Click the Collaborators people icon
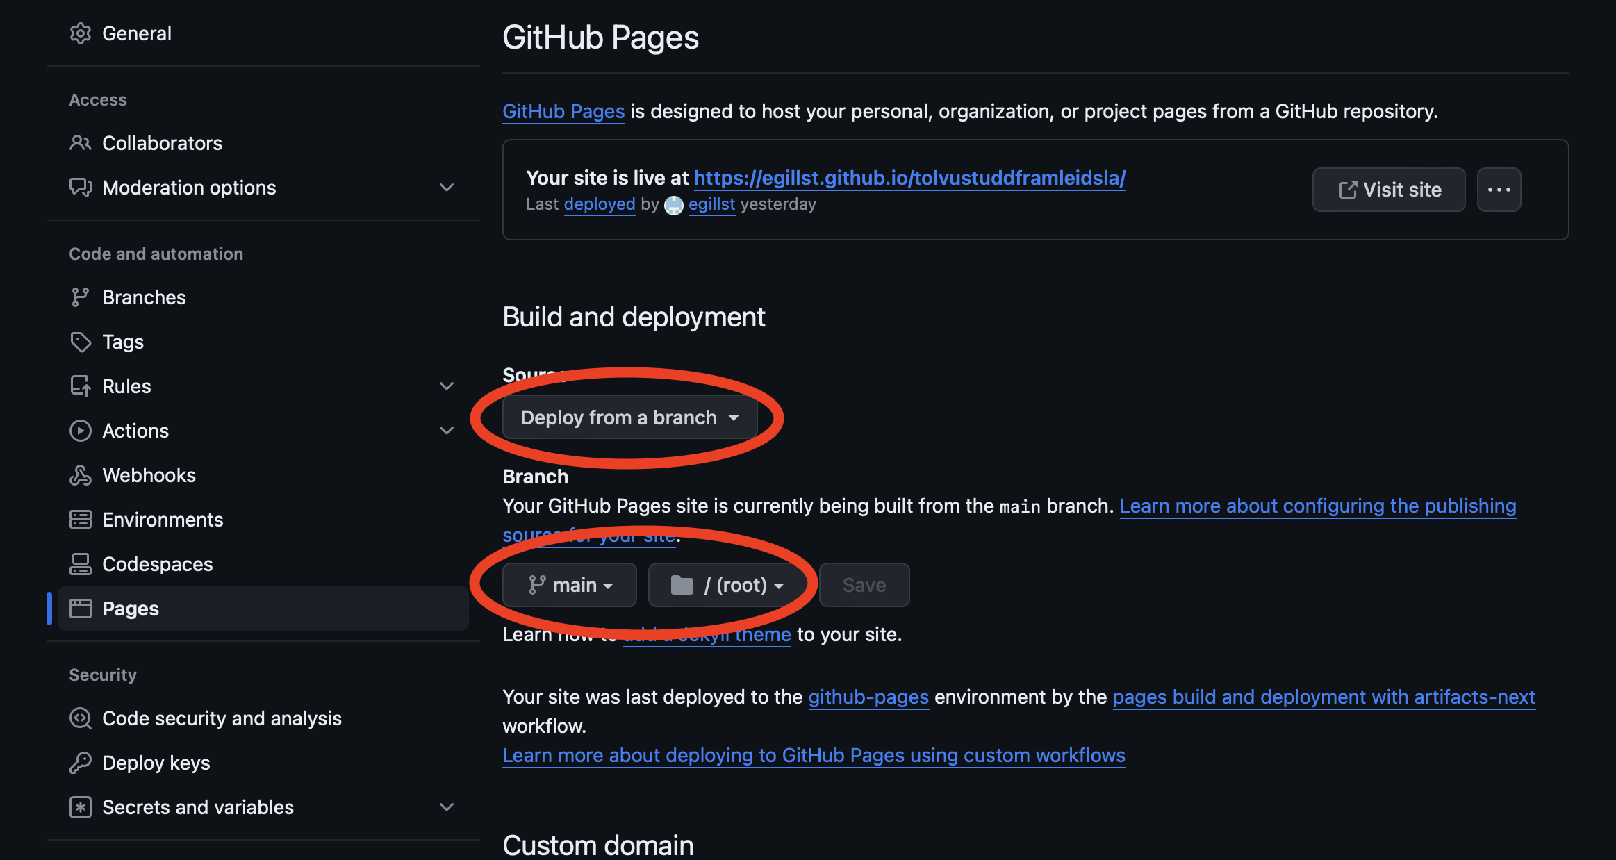Screen dimensions: 1616x860 pyautogui.click(x=81, y=143)
